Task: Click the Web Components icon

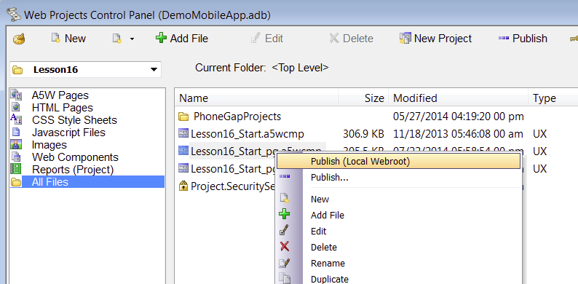Action: coord(16,157)
